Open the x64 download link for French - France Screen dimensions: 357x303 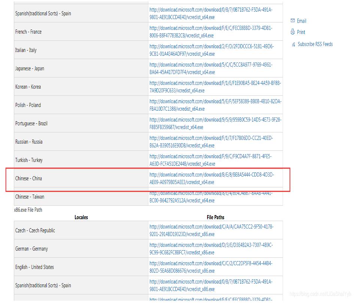(x=211, y=32)
